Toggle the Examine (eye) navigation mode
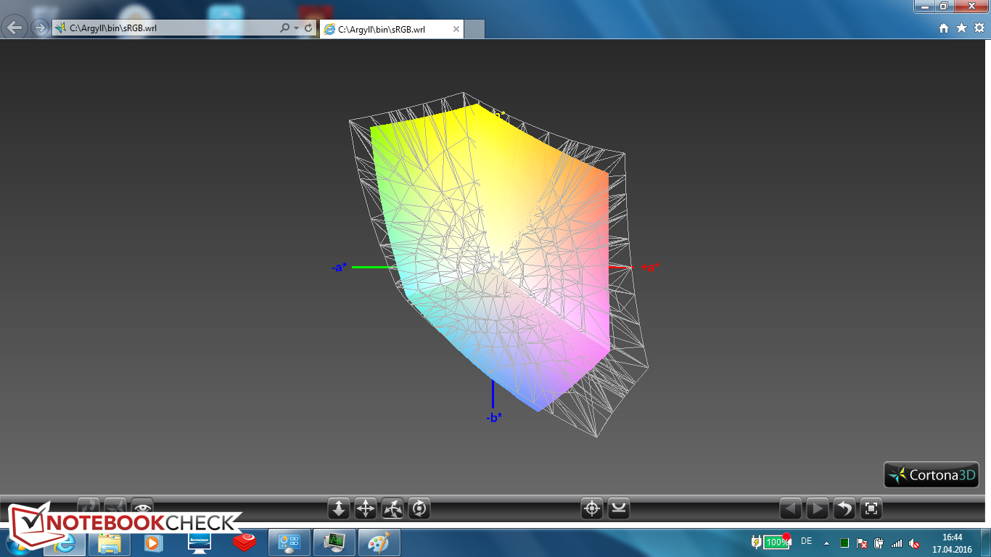The height and width of the screenshot is (557, 991). click(142, 507)
